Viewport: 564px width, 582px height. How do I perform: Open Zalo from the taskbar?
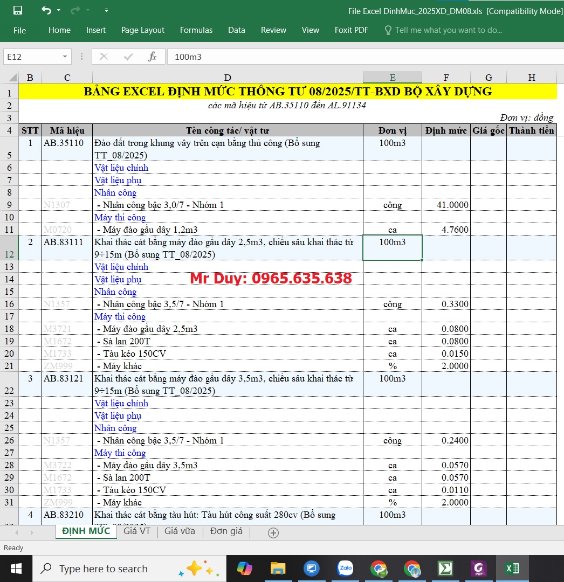click(x=345, y=568)
